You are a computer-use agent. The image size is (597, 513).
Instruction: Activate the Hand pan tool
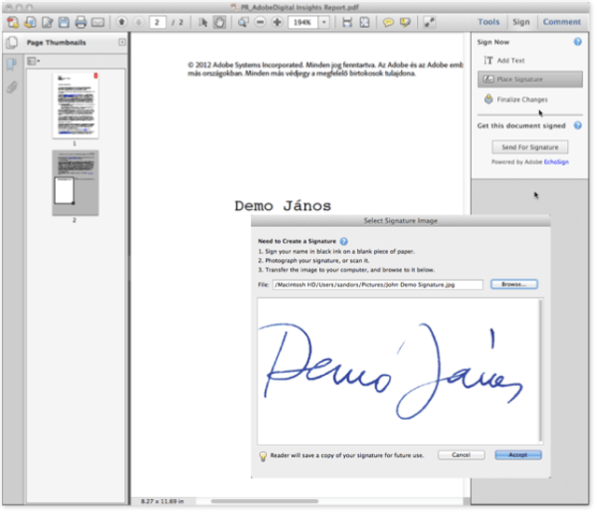click(219, 22)
